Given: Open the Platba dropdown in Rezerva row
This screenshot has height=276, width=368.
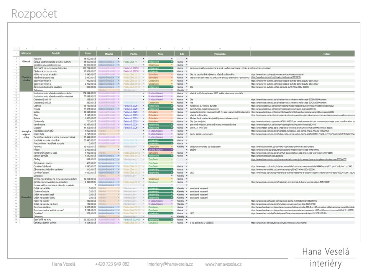Looking at the screenshot, I should (x=143, y=59).
